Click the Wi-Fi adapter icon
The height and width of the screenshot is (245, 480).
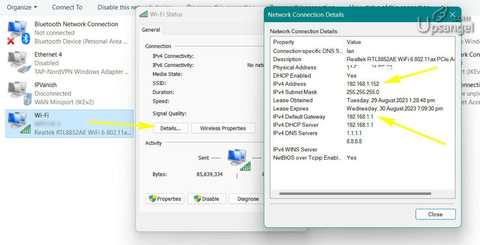point(18,123)
